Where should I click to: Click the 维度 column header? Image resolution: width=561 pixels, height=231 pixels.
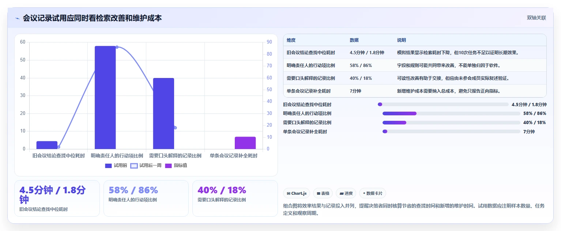291,40
